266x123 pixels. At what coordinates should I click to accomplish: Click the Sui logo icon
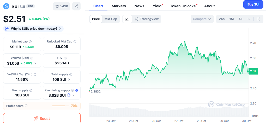[7, 6]
